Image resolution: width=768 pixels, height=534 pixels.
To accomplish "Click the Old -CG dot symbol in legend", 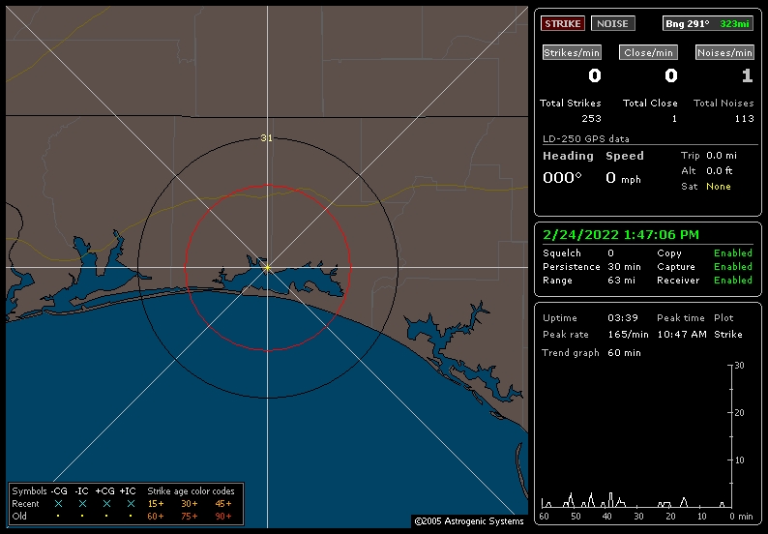I will pyautogui.click(x=58, y=517).
